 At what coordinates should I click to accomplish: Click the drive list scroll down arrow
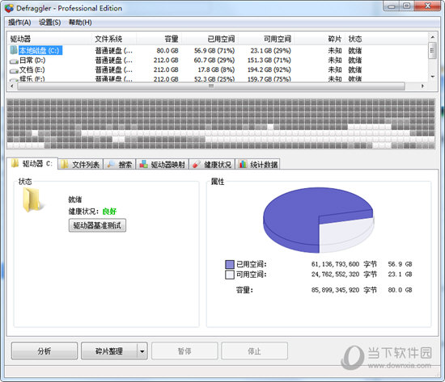point(433,76)
